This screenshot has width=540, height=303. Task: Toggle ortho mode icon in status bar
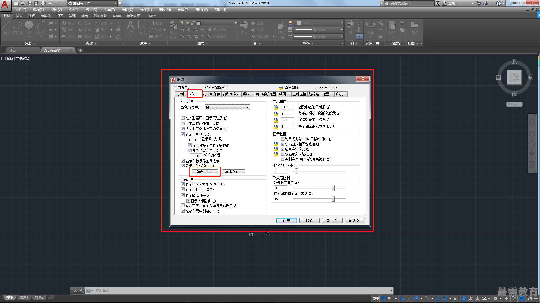[409, 299]
